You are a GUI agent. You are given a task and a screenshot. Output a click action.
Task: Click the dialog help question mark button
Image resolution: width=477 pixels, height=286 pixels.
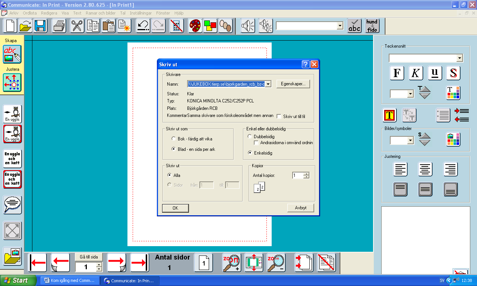click(x=306, y=64)
